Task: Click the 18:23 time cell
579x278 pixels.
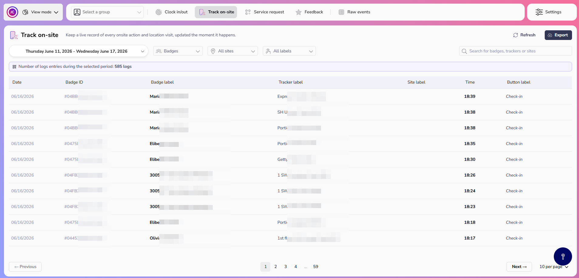Action: (x=470, y=207)
